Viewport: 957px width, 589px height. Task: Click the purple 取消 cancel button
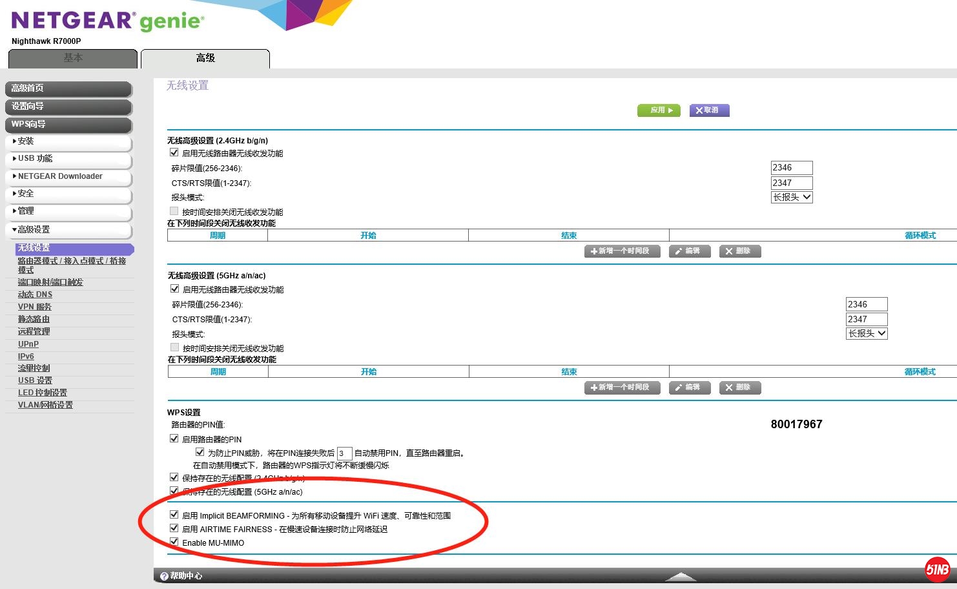(x=709, y=110)
